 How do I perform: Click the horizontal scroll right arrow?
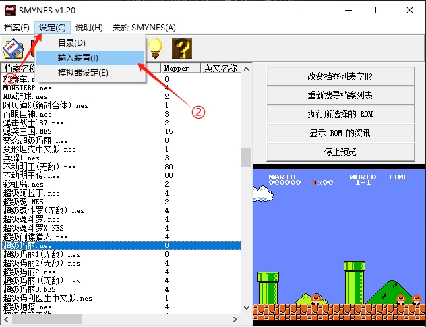click(235, 319)
